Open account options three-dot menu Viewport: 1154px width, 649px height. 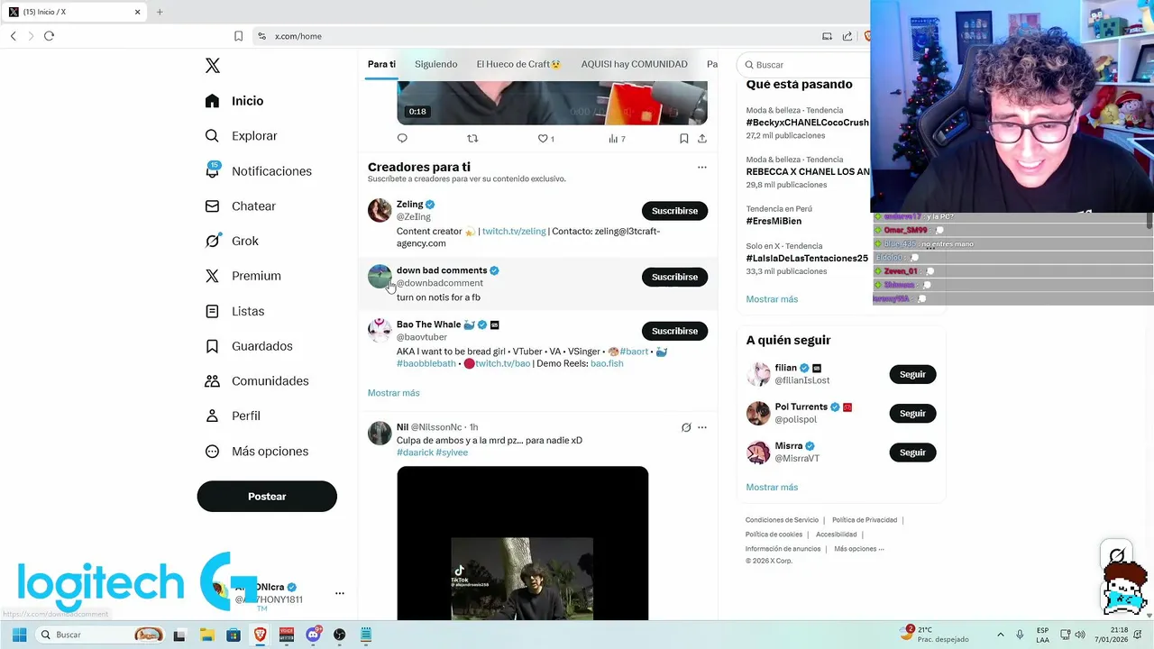coord(340,593)
